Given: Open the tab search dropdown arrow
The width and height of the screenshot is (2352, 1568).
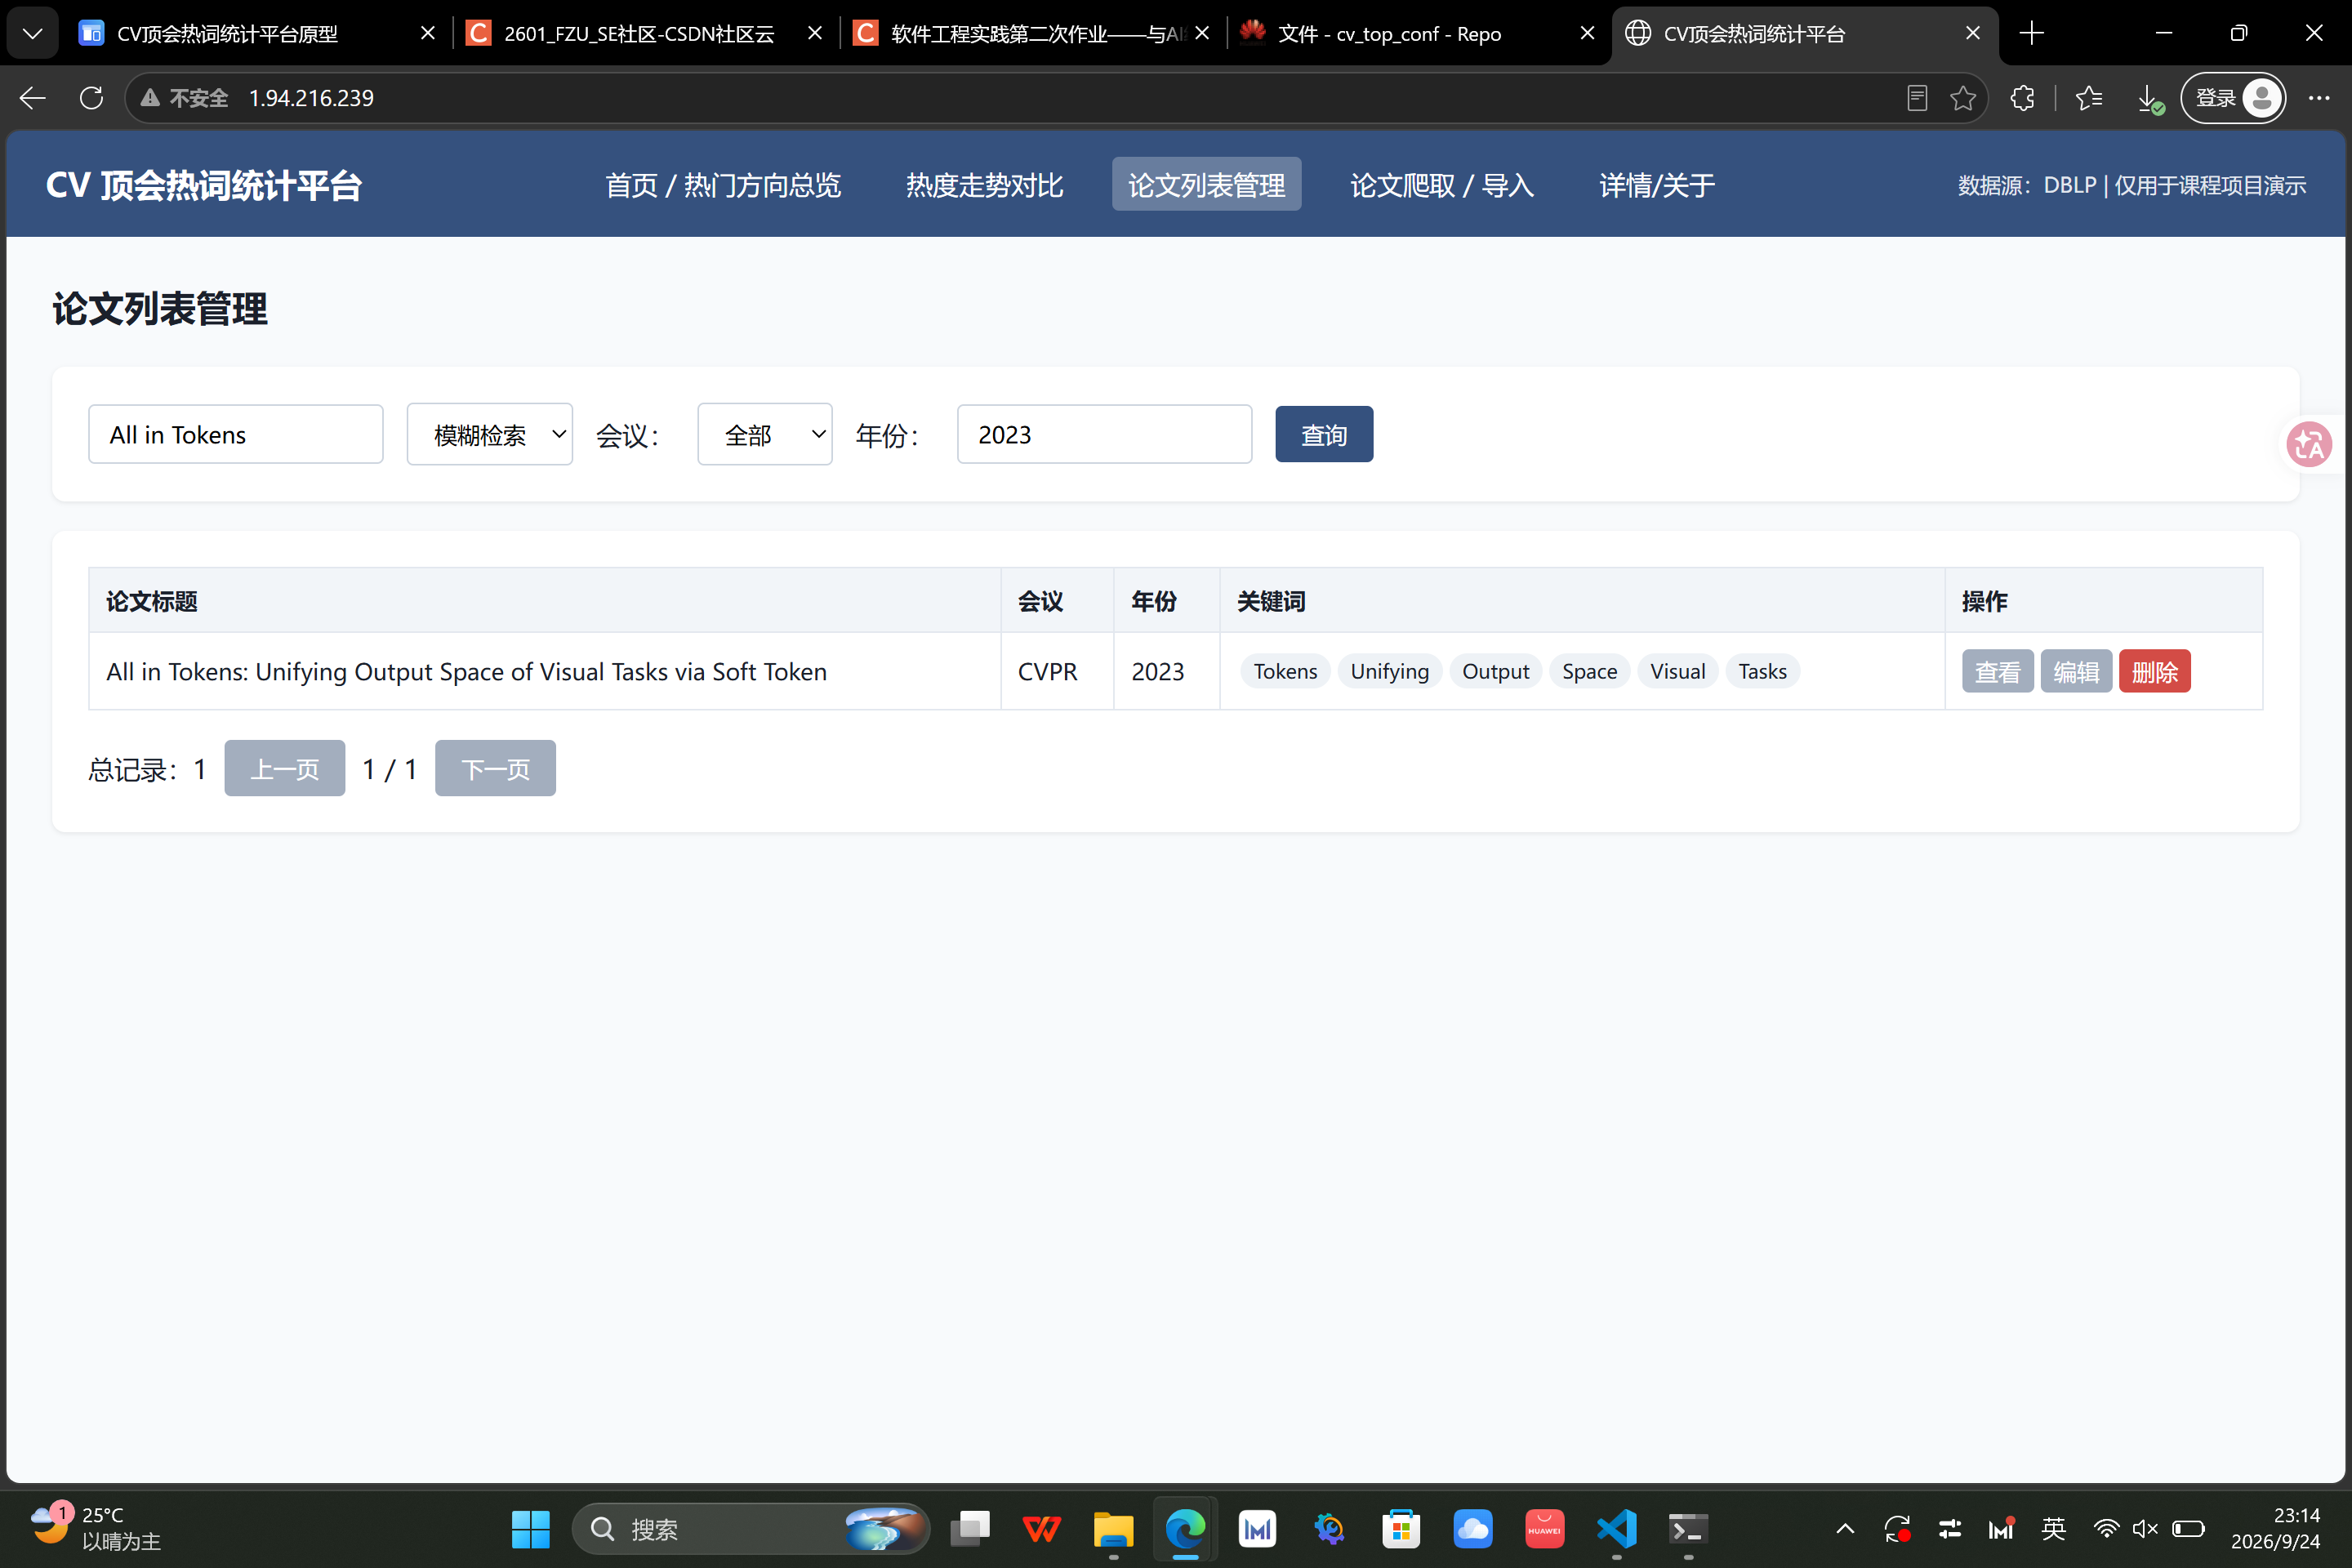Looking at the screenshot, I should 32,33.
